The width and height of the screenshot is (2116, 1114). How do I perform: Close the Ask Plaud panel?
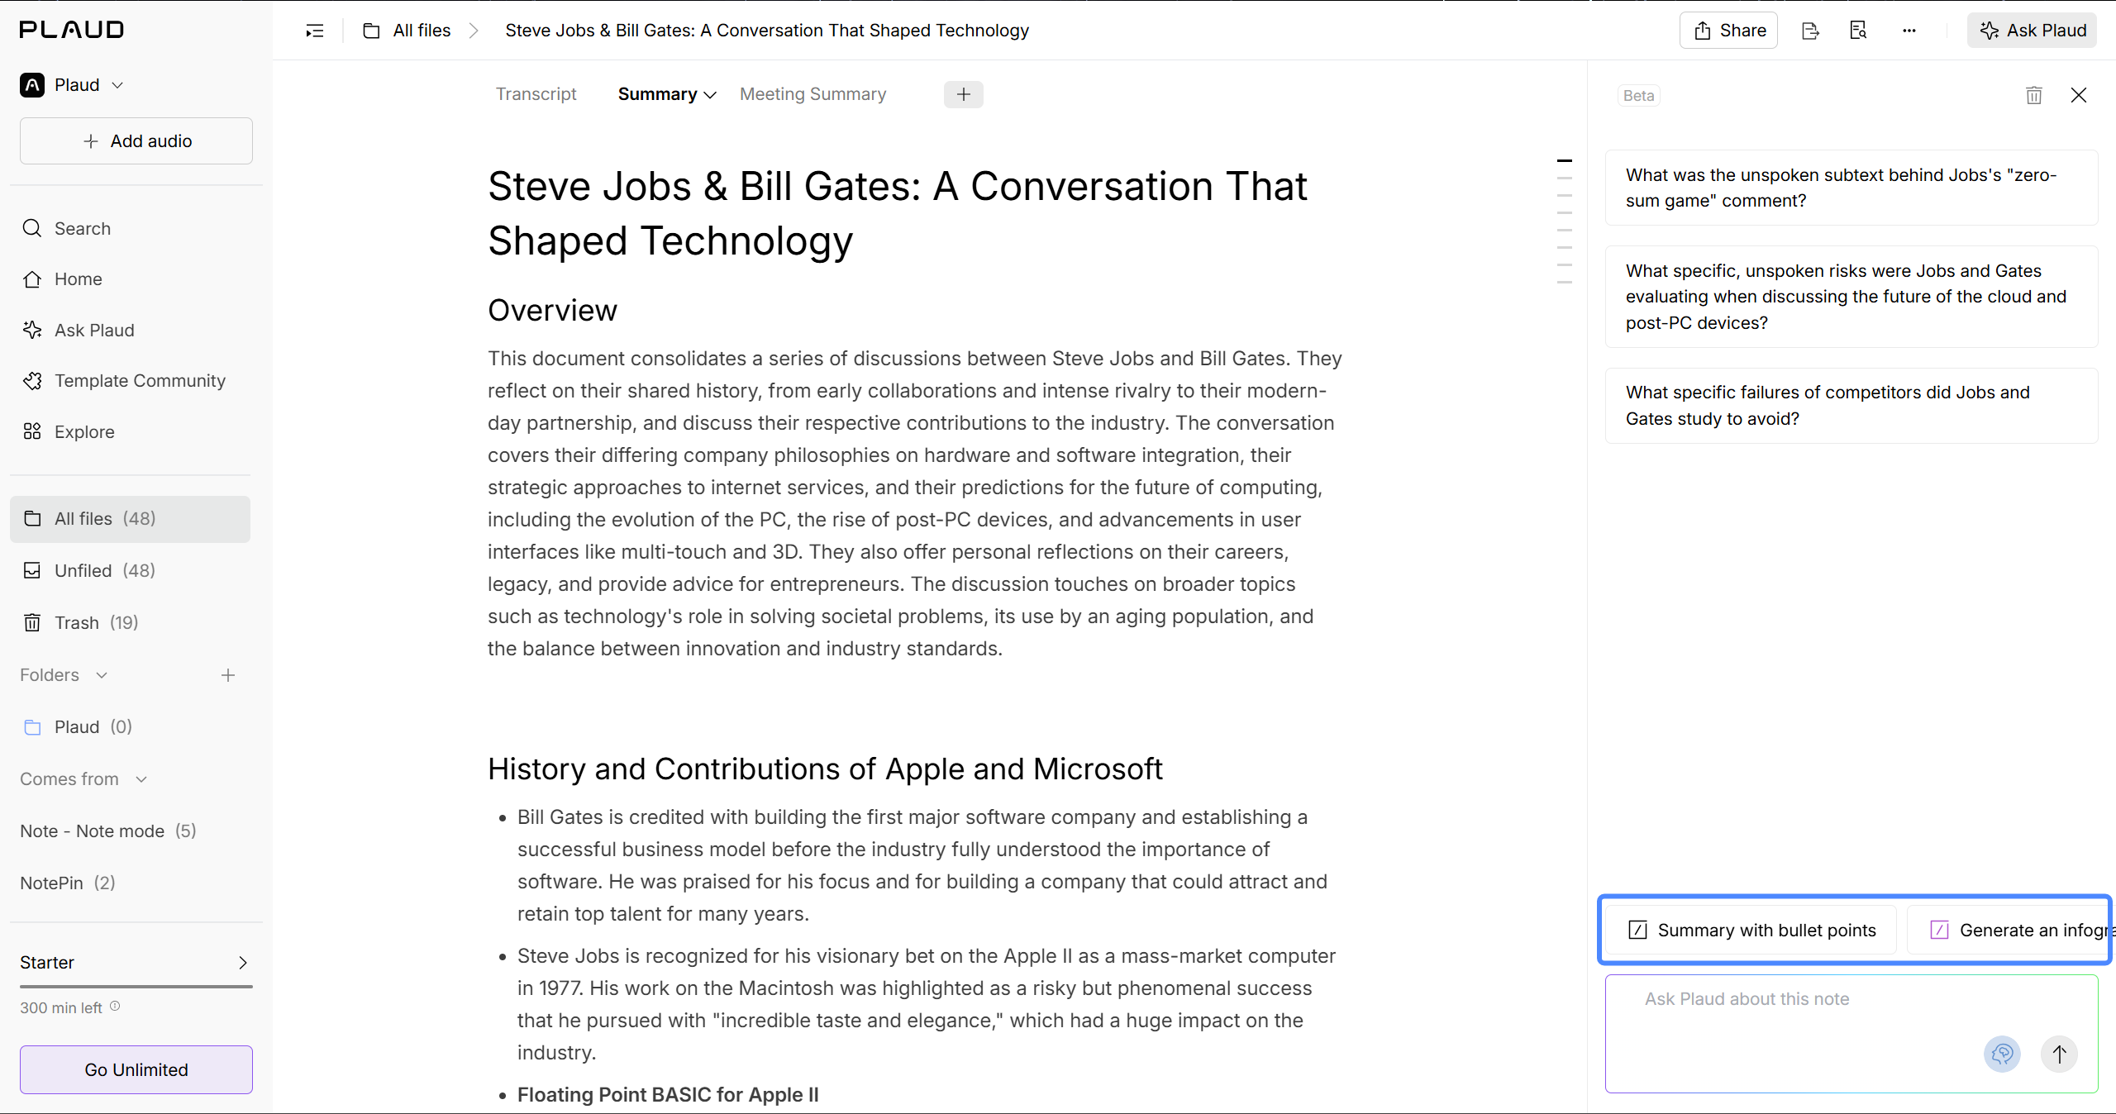click(x=2079, y=95)
